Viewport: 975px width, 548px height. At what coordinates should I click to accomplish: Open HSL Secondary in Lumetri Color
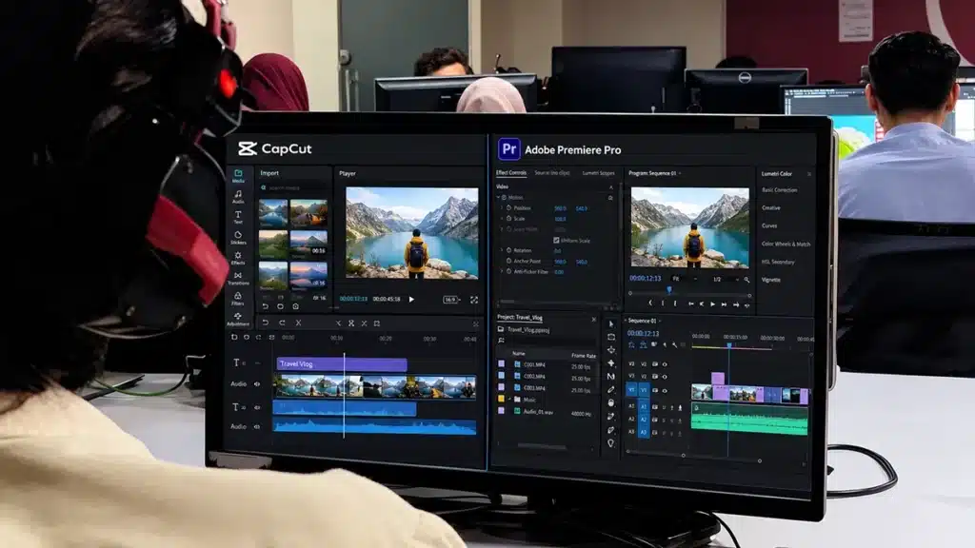pos(778,263)
